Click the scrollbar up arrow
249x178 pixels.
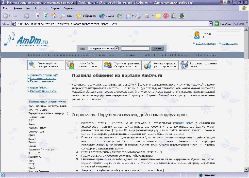click(246, 29)
